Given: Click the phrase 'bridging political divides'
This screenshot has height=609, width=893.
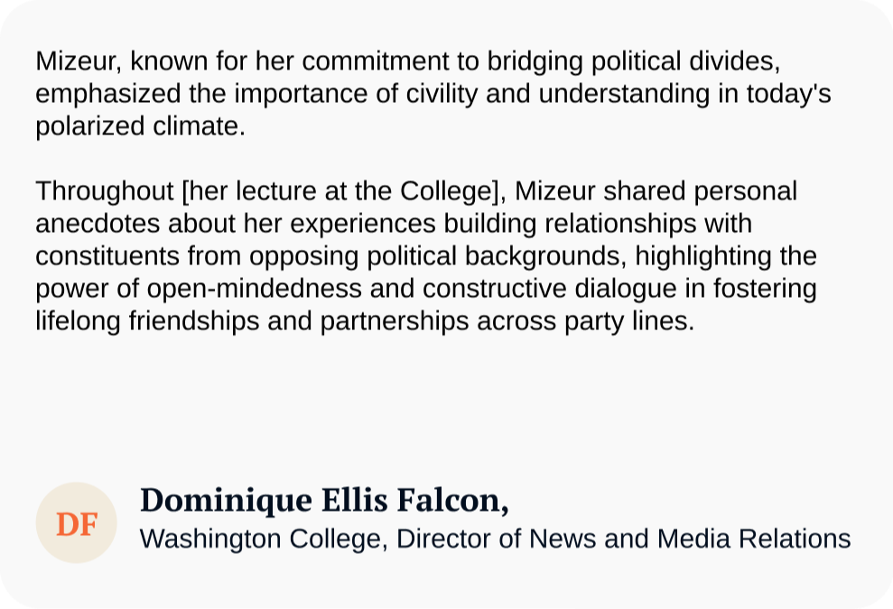Looking at the screenshot, I should coord(632,61).
